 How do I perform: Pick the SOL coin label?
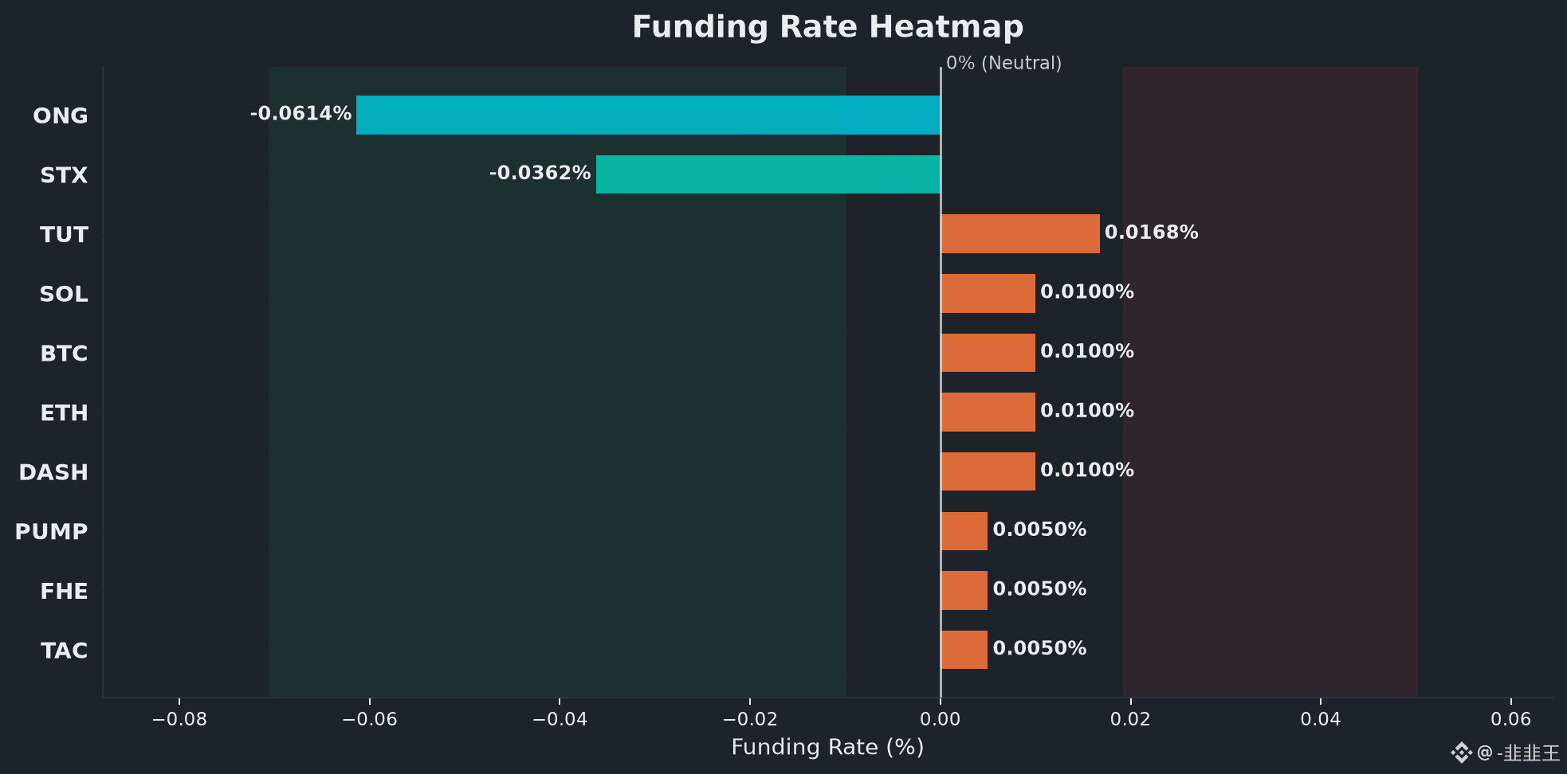pos(64,294)
